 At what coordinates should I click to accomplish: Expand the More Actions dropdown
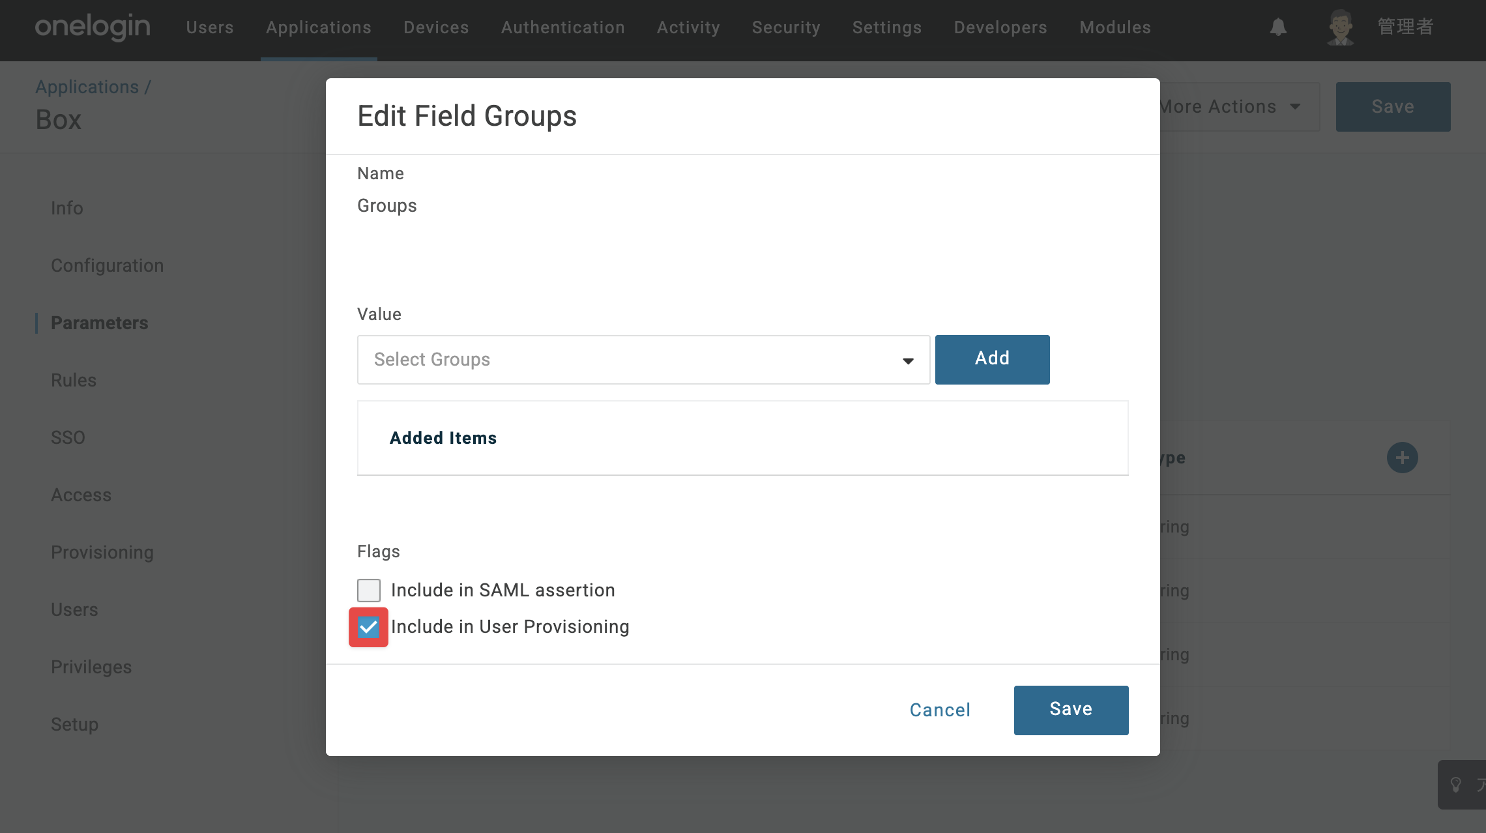tap(1231, 107)
